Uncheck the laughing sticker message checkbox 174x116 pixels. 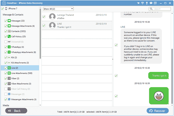point(116,96)
